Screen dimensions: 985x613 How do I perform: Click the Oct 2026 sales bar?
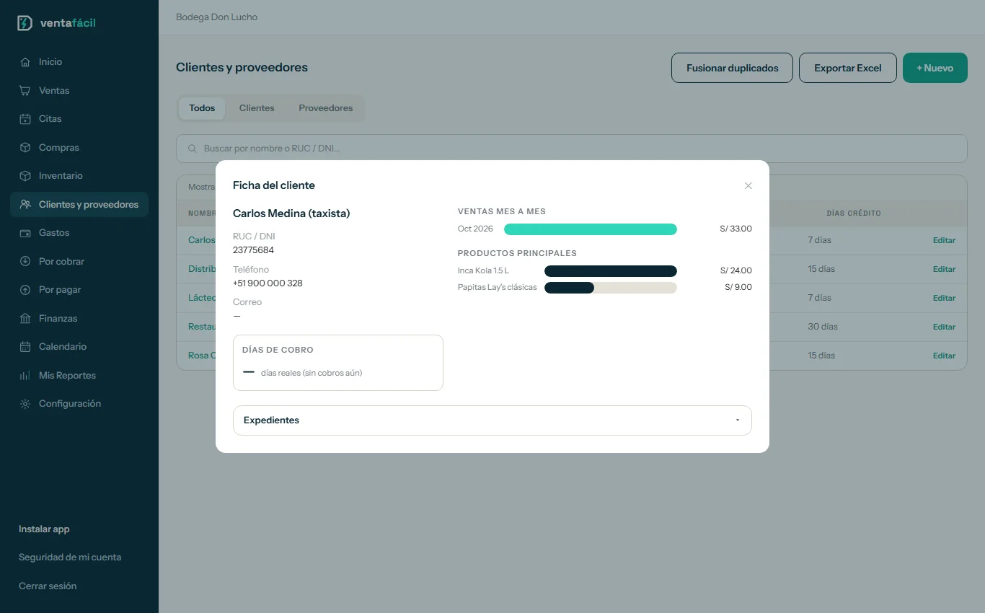(591, 229)
